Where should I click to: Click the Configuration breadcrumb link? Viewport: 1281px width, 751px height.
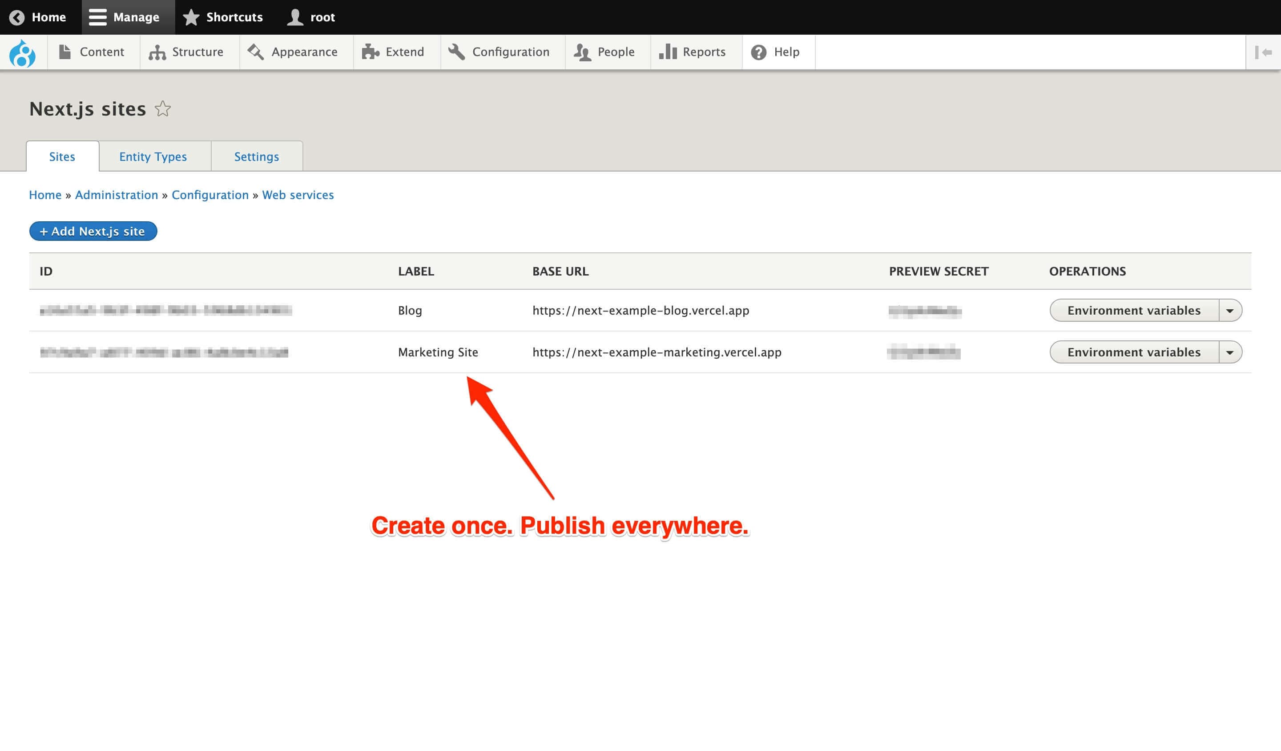(x=209, y=195)
